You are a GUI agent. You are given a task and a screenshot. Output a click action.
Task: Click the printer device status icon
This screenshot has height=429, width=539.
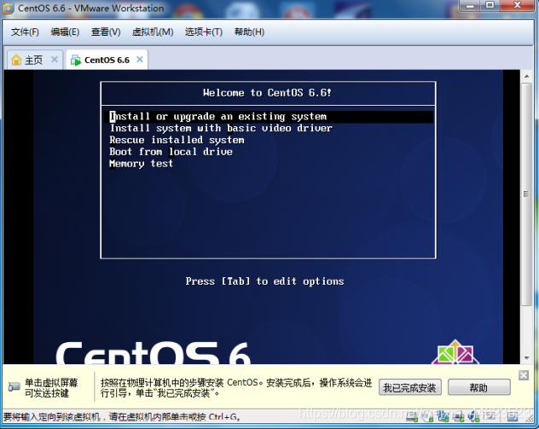(x=458, y=416)
